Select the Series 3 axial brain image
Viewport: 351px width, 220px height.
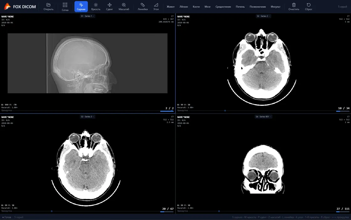[86, 168]
